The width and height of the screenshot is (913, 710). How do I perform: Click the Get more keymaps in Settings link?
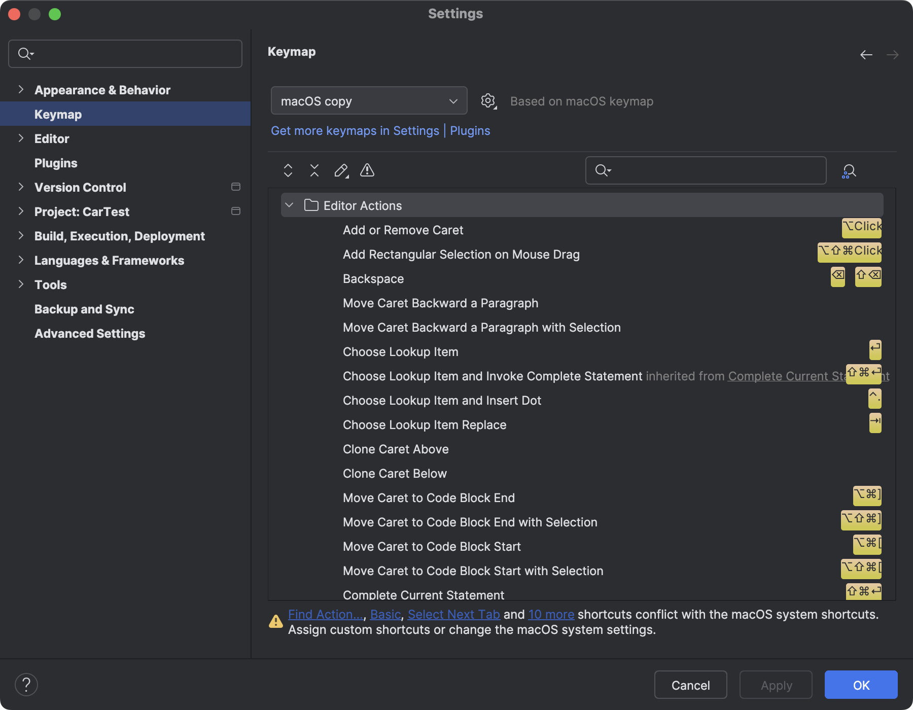pos(355,130)
